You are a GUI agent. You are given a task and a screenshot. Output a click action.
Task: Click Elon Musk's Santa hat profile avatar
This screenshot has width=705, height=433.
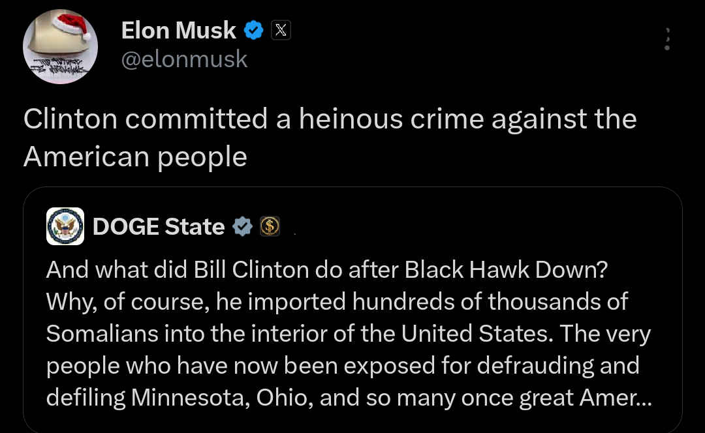(x=60, y=46)
